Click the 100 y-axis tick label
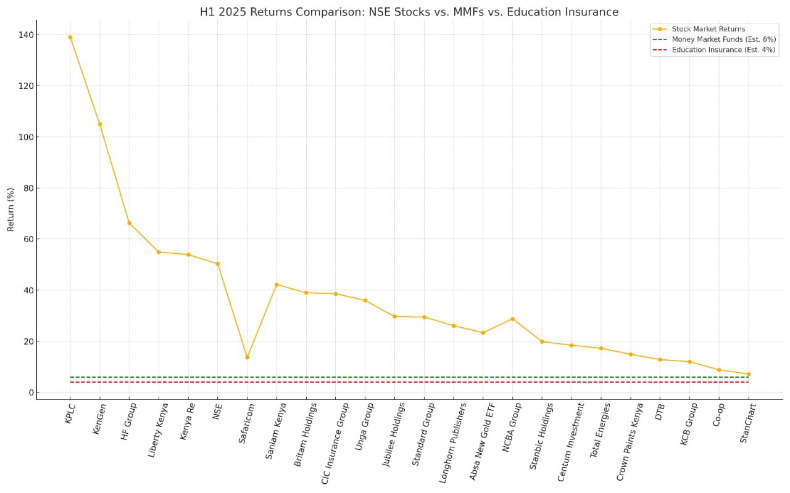 (25, 137)
